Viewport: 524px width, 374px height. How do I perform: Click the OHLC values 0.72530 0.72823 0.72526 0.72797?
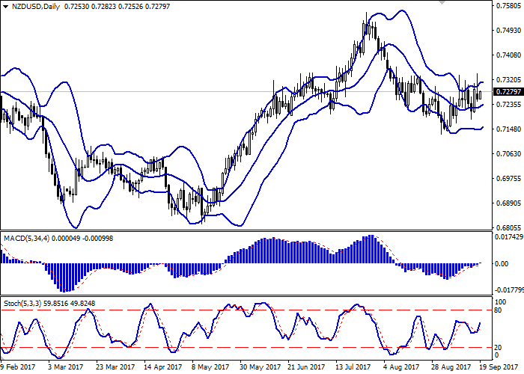(117, 6)
